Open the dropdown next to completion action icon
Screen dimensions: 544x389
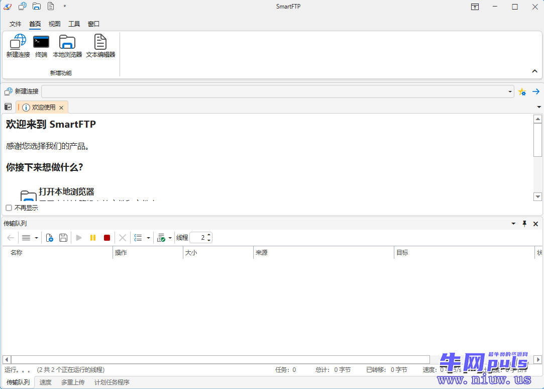coord(170,238)
